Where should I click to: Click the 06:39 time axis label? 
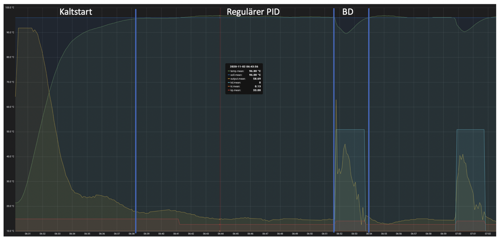[146, 234]
